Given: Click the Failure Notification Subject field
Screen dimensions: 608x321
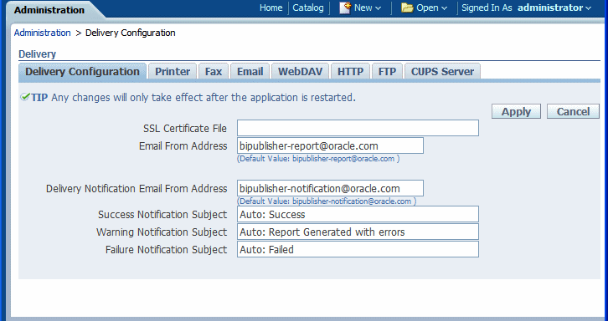Looking at the screenshot, I should (x=358, y=250).
